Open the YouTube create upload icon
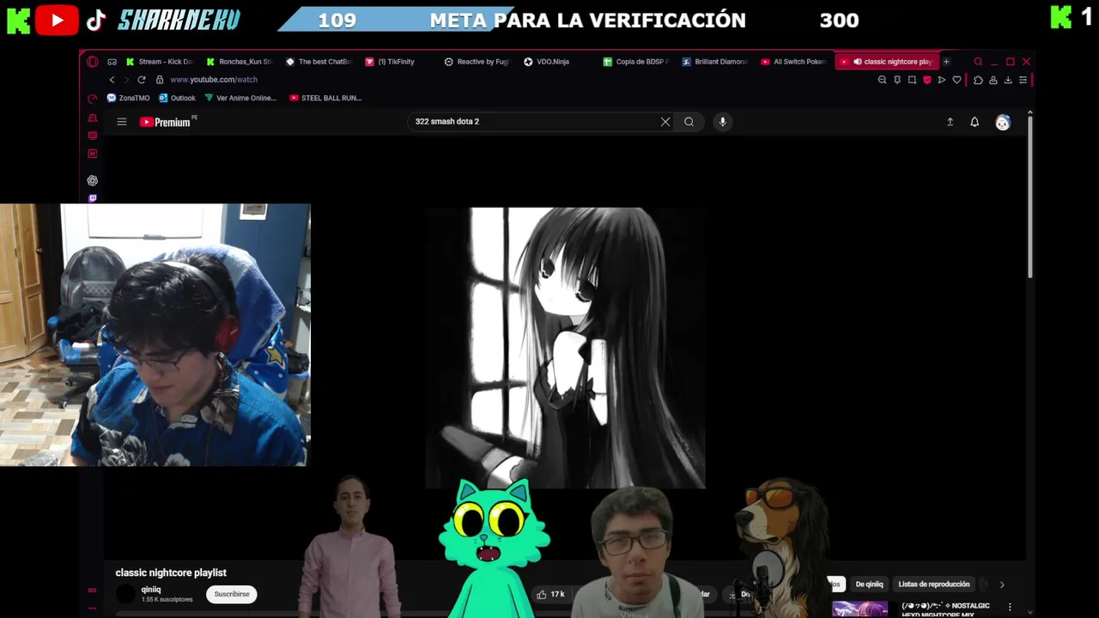The width and height of the screenshot is (1099, 618). (950, 122)
